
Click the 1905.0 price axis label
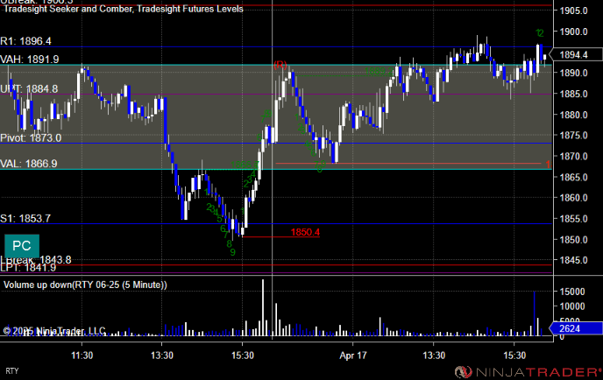573,11
